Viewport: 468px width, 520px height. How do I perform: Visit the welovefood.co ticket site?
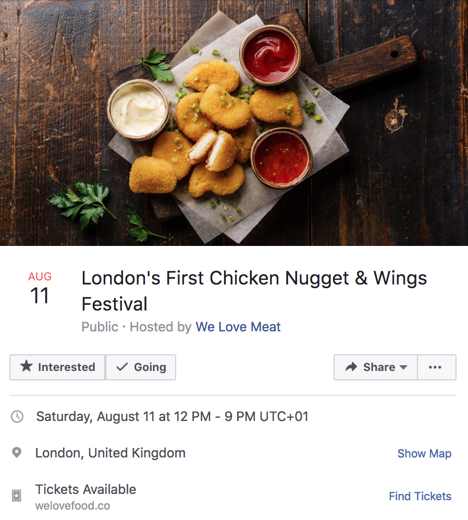(72, 505)
